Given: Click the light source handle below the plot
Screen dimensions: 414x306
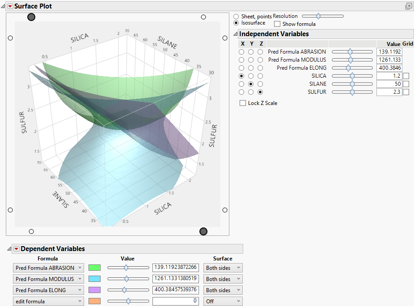Looking at the screenshot, I should tap(203, 231).
